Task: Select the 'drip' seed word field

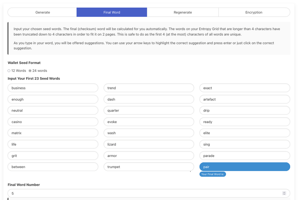Action: (244, 110)
